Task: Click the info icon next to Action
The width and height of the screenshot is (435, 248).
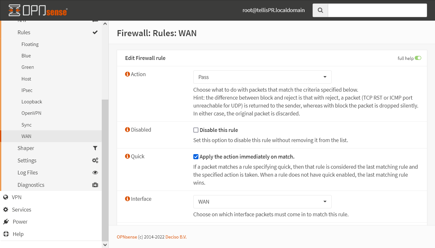Action: [128, 74]
